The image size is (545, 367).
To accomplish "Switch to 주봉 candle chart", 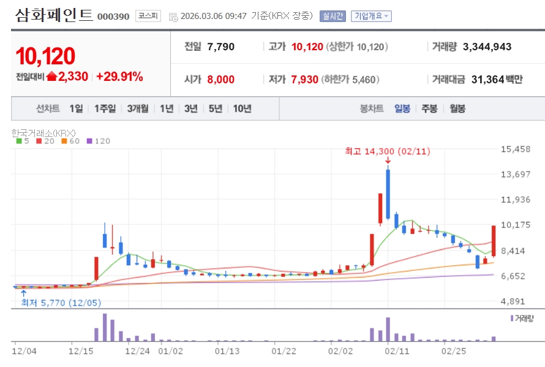I will pyautogui.click(x=429, y=109).
